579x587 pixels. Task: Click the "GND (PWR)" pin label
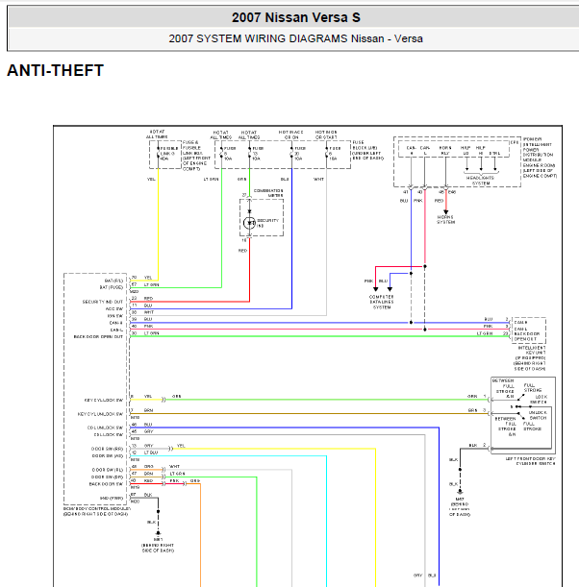tap(112, 499)
